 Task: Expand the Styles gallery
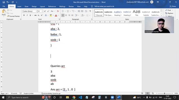pyautogui.click(x=161, y=16)
